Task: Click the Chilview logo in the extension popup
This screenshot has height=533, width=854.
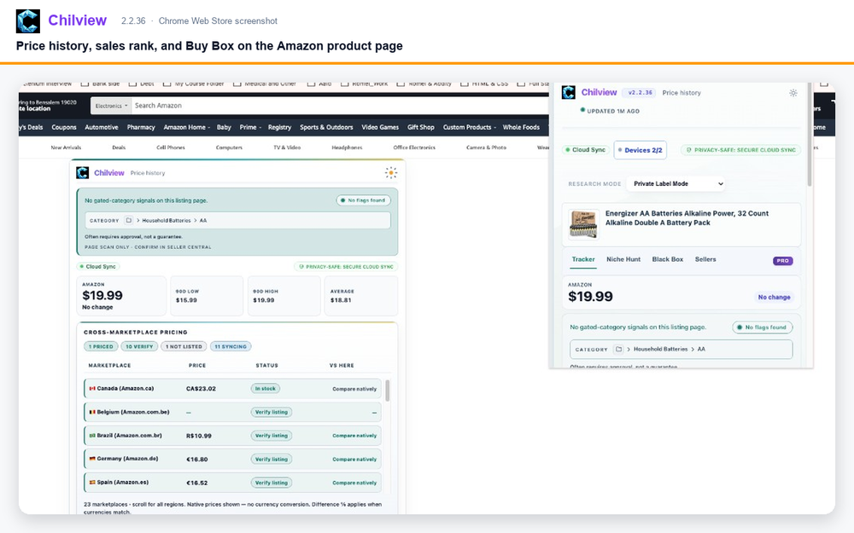Action: (x=569, y=92)
